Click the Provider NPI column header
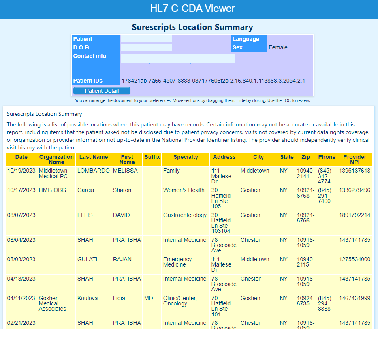The image size is (378, 337). coord(355,159)
